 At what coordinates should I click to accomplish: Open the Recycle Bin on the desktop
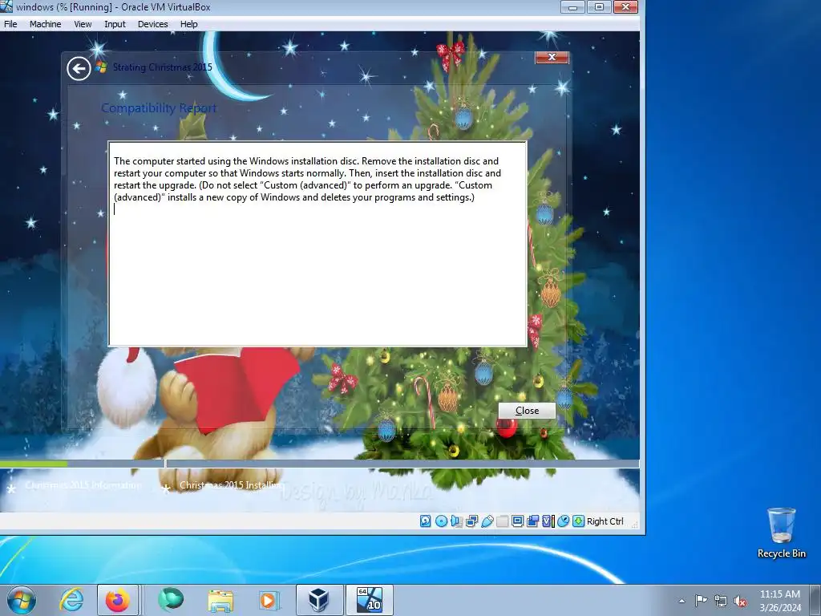coord(781,533)
